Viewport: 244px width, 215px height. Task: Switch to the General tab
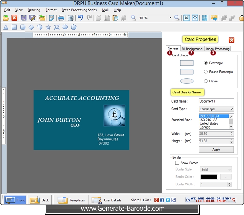point(173,48)
